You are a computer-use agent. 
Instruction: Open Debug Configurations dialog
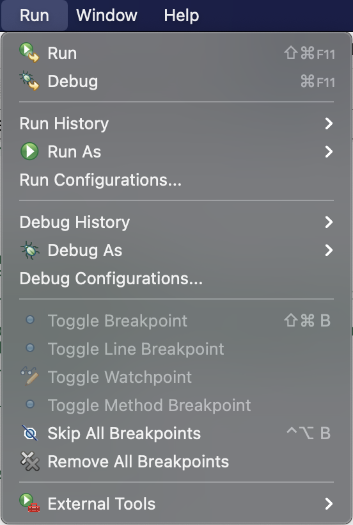pos(176,279)
